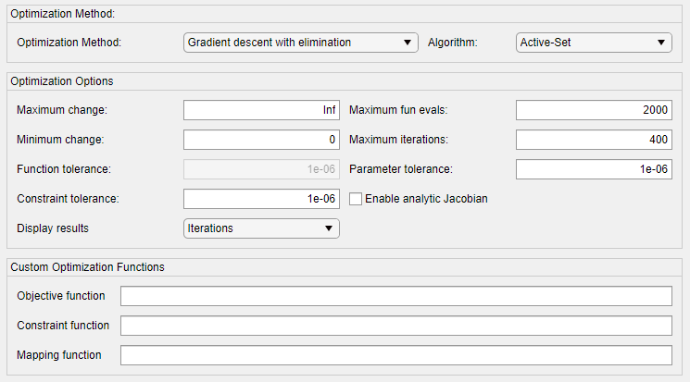Click the Display results dropdown arrow
Screen dimensions: 690x382
(328, 228)
